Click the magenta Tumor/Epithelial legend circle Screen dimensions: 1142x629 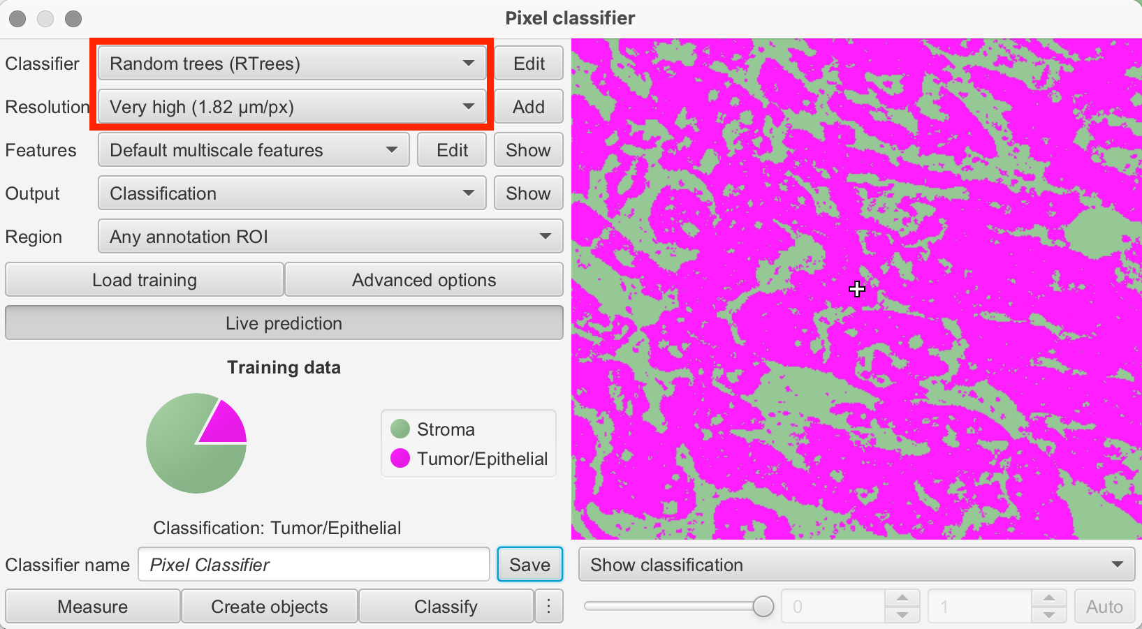pos(400,458)
